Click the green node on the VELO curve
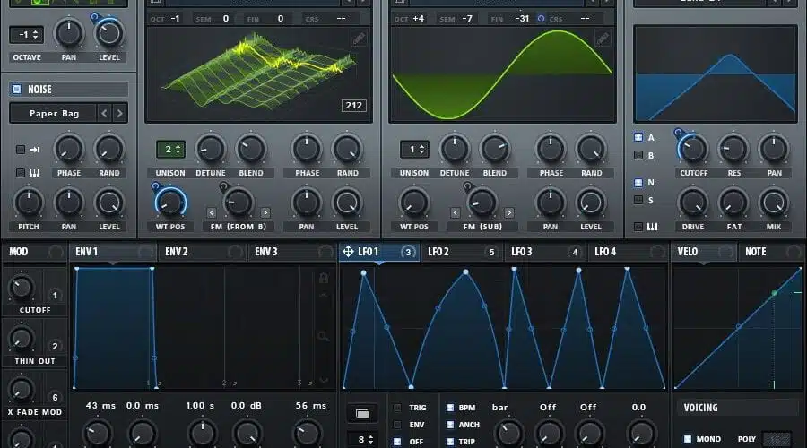 pyautogui.click(x=774, y=293)
